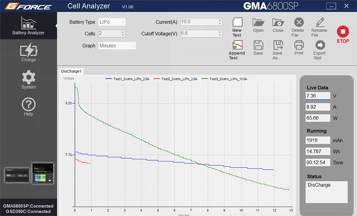
Task: Click the 8.20 voltage axis label
Action: 69,103
